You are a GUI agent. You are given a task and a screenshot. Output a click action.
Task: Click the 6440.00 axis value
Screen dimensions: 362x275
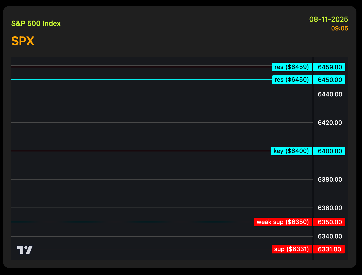click(330, 94)
